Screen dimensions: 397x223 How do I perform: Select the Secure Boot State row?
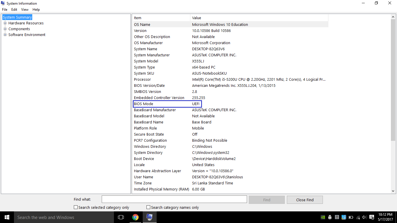(230, 134)
